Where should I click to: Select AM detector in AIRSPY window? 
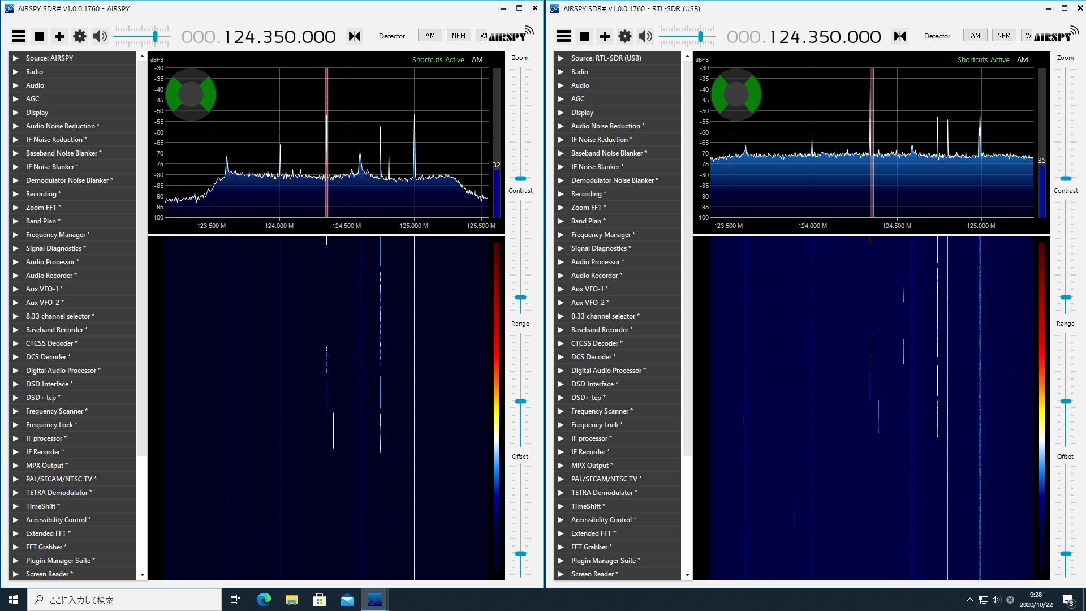click(x=430, y=35)
